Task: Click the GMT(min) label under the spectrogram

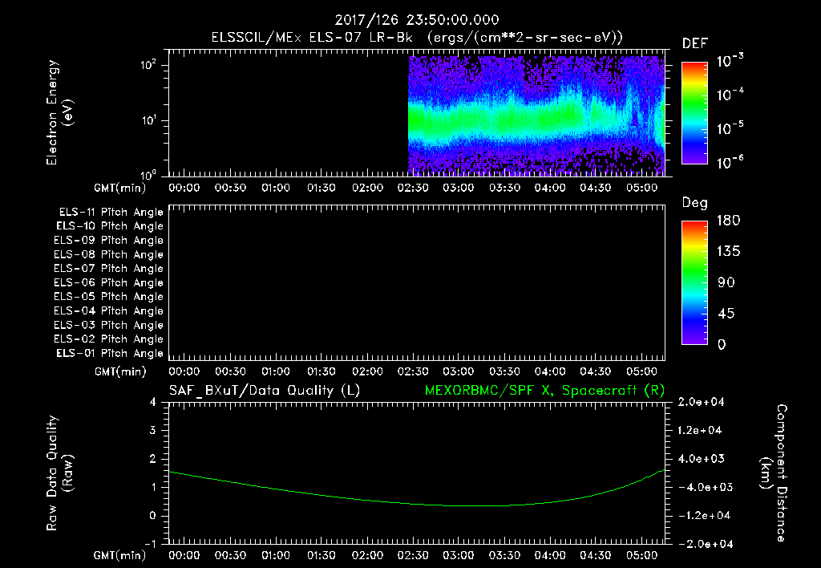Action: click(120, 188)
